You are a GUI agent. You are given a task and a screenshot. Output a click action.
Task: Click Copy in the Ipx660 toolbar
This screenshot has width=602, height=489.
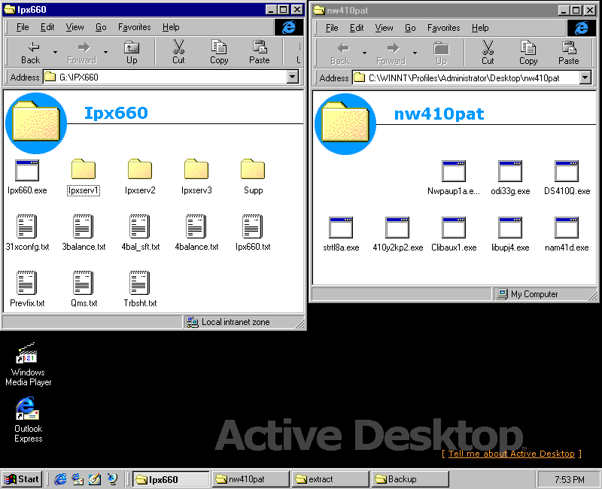pos(219,53)
